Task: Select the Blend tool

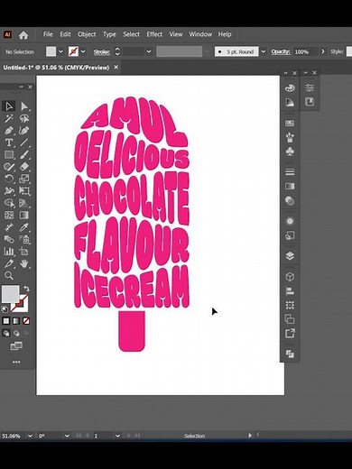Action: pyautogui.click(x=9, y=239)
